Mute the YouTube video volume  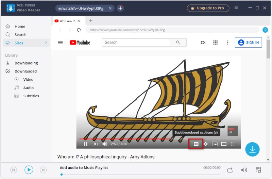click(x=105, y=144)
